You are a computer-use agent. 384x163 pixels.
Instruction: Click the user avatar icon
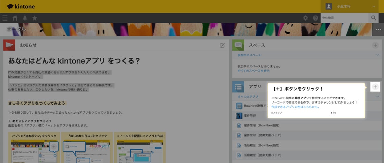329,7
